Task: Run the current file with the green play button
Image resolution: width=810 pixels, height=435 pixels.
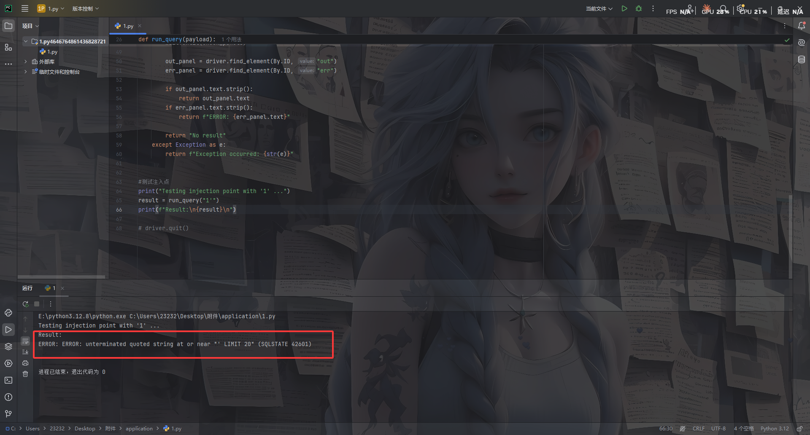Action: coord(624,8)
